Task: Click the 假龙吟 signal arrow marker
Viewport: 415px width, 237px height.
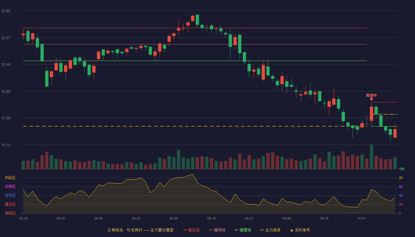Action: (371, 99)
